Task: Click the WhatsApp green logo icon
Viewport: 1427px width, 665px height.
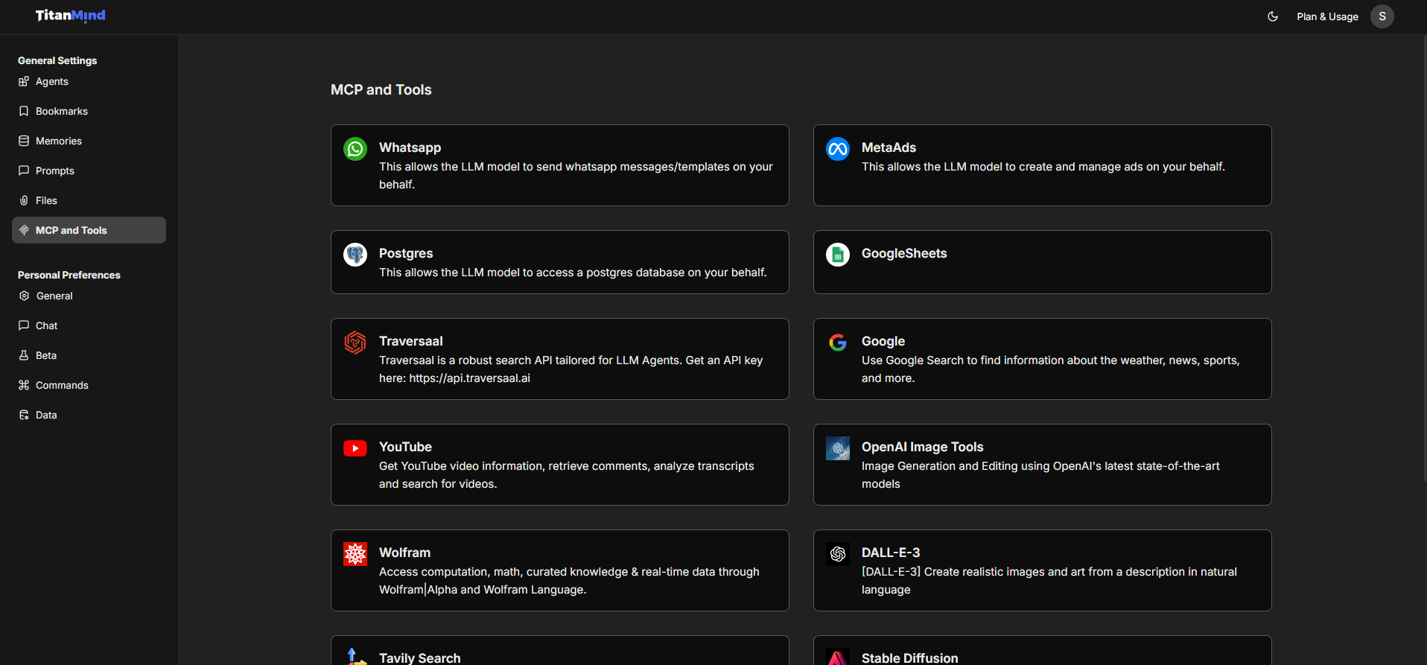Action: point(355,149)
